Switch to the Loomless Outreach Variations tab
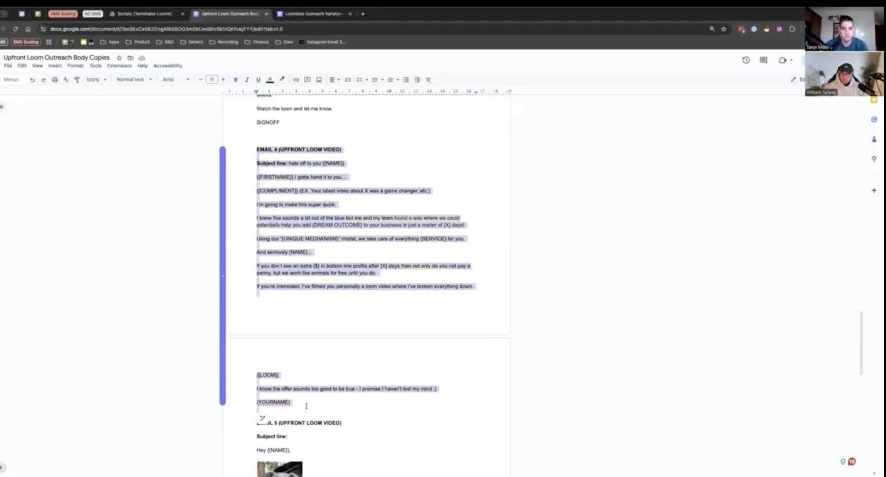The height and width of the screenshot is (477, 886). click(x=313, y=14)
